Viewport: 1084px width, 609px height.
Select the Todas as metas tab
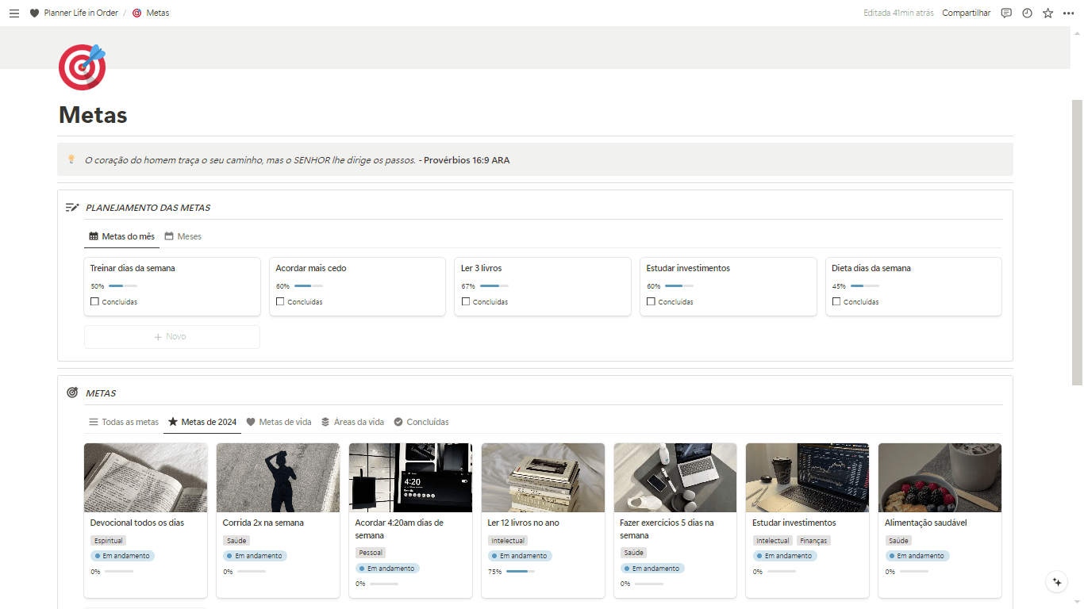coord(124,422)
